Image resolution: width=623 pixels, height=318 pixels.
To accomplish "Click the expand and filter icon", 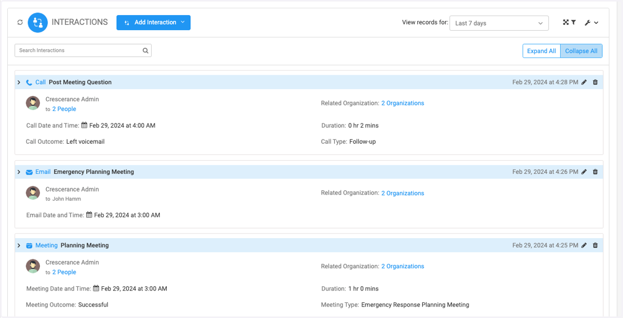I will [x=570, y=22].
